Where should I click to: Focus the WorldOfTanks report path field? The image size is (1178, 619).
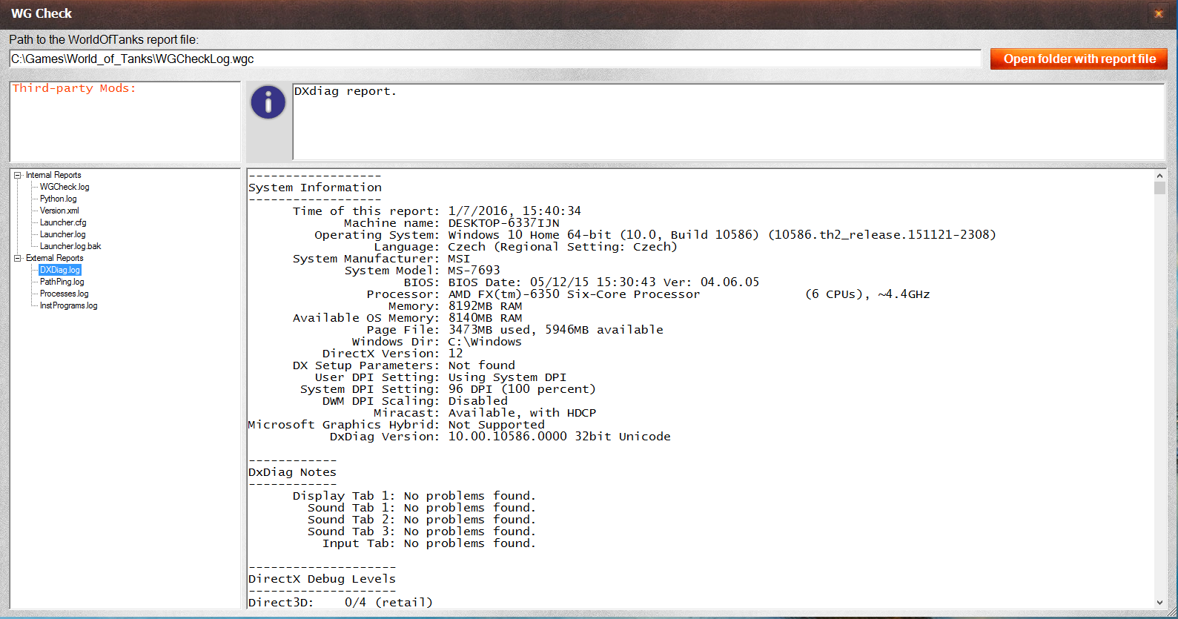click(494, 59)
